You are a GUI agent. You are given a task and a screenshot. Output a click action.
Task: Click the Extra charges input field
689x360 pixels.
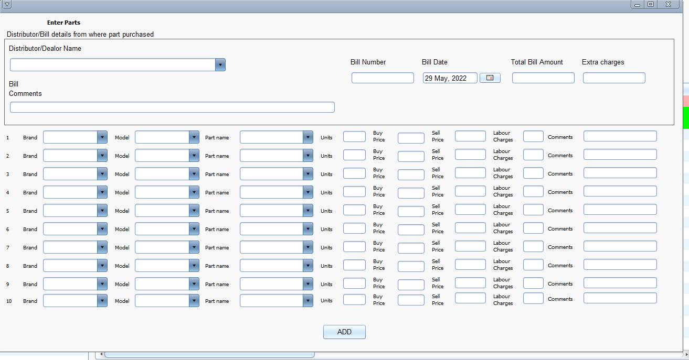pyautogui.click(x=613, y=78)
